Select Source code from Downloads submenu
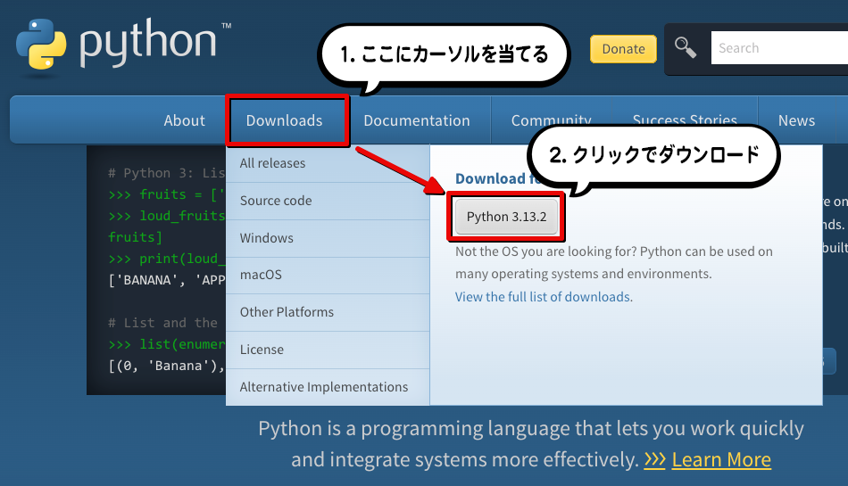The height and width of the screenshot is (486, 848). click(328, 201)
